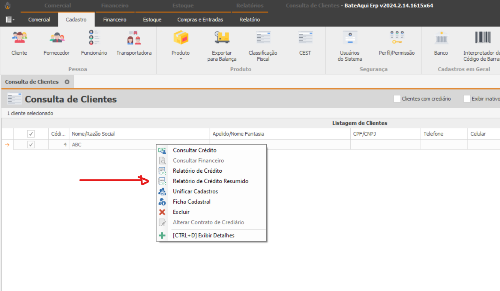Open the Estoque ribbon tab
This screenshot has width=500, height=291.
(152, 19)
